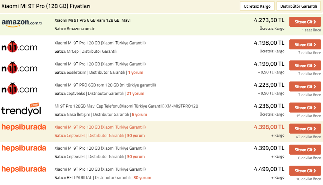Viewport: 323px width, 185px height.
Task: Go to site for BETPADIJITAL 4.499,00 TL offer
Action: [305, 171]
